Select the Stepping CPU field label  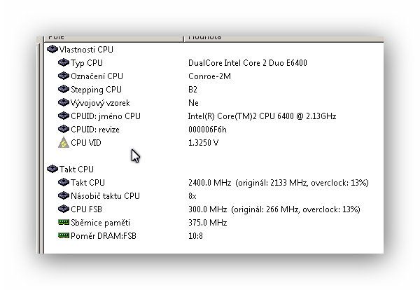point(96,90)
